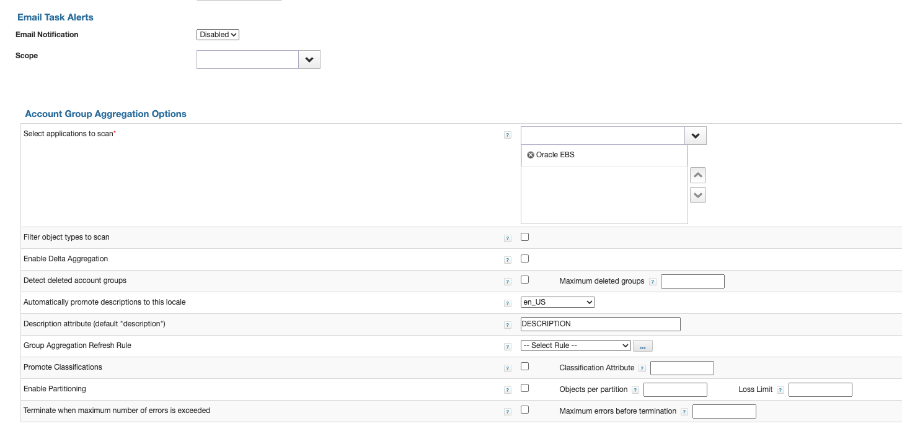Click help icon beside "Classification Attribute"
This screenshot has height=439, width=902.
(641, 368)
